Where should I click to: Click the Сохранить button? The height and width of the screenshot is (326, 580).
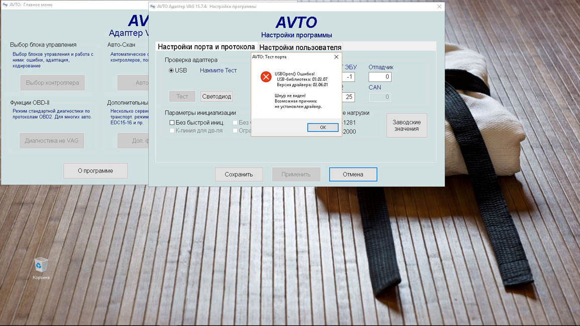[239, 175]
